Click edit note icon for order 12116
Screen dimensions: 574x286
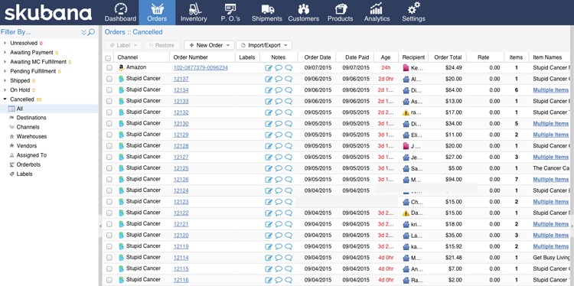(269, 280)
